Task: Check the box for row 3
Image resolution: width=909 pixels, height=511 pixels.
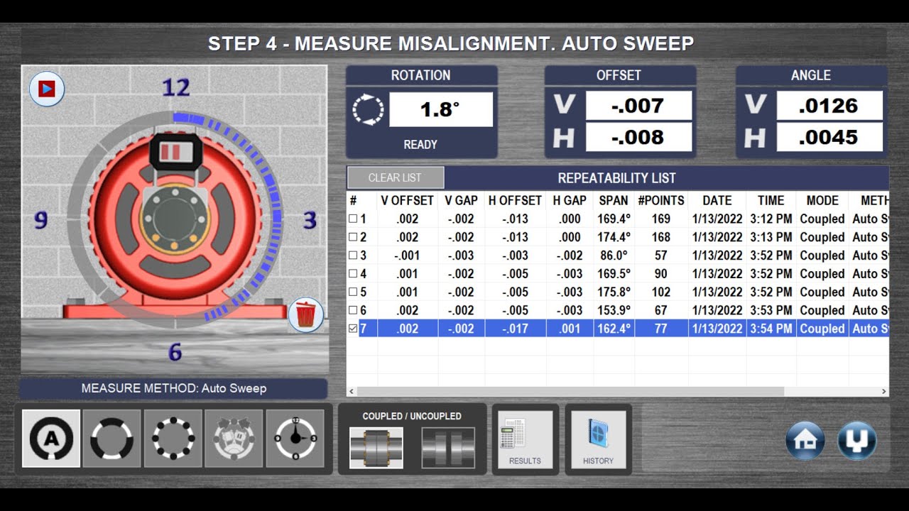Action: tap(353, 255)
